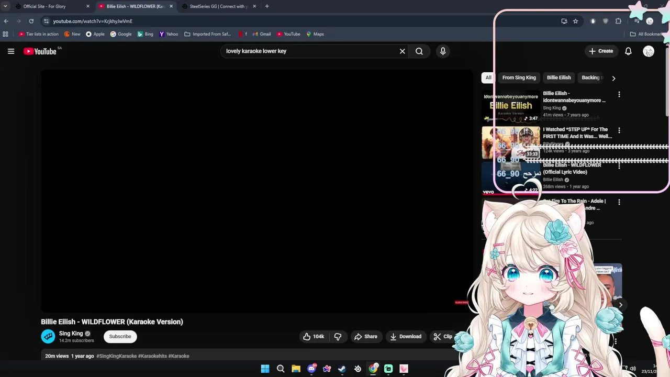This screenshot has height=377, width=670.
Task: Open the Yahoo bookmark
Action: coord(169,34)
